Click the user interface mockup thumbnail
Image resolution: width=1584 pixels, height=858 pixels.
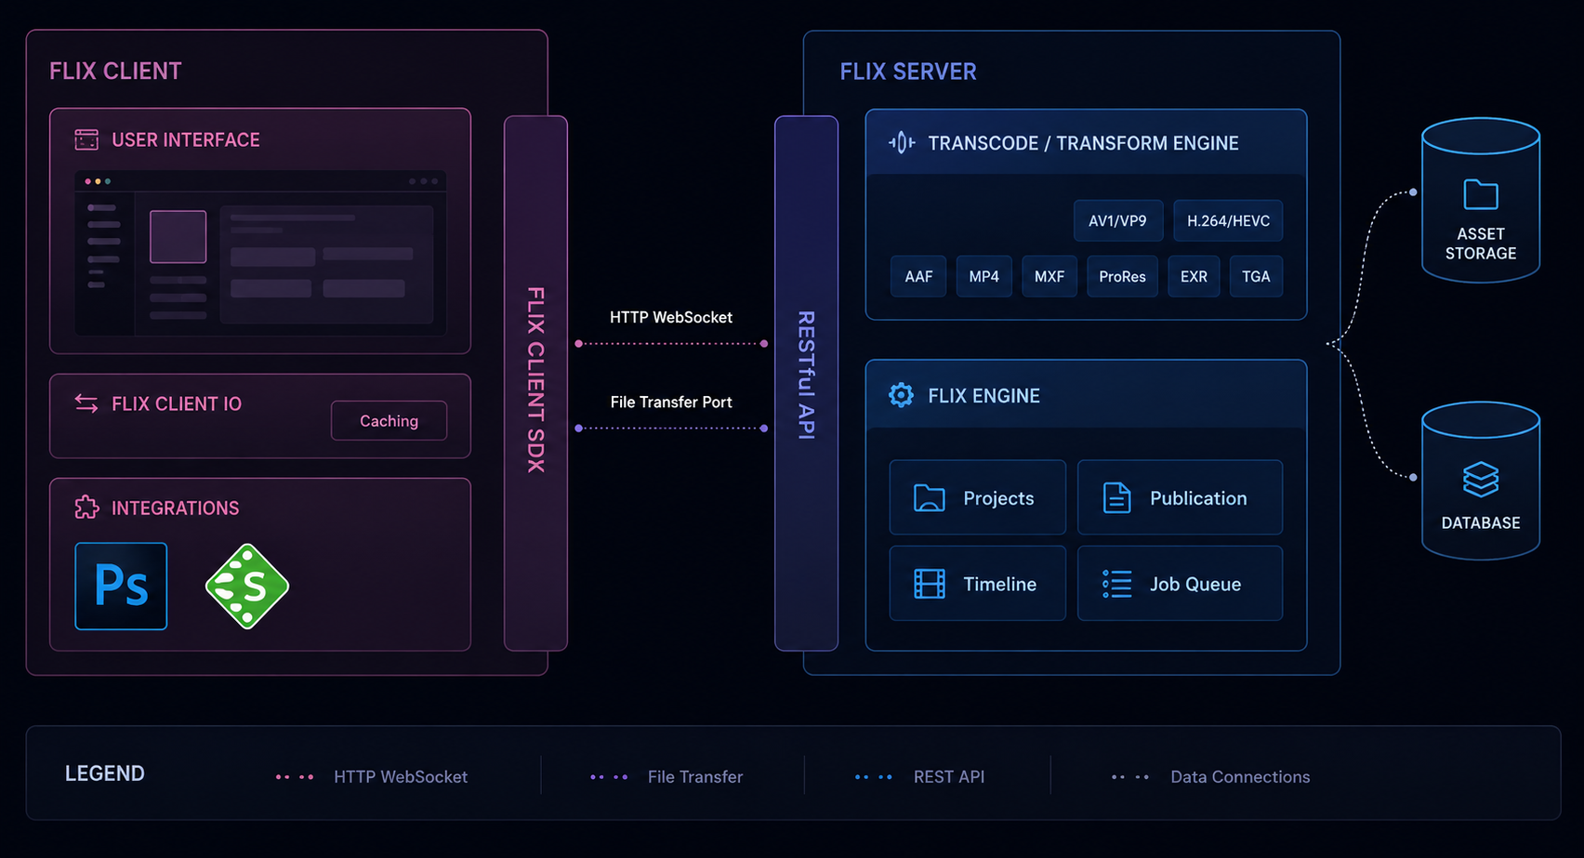[x=260, y=253]
